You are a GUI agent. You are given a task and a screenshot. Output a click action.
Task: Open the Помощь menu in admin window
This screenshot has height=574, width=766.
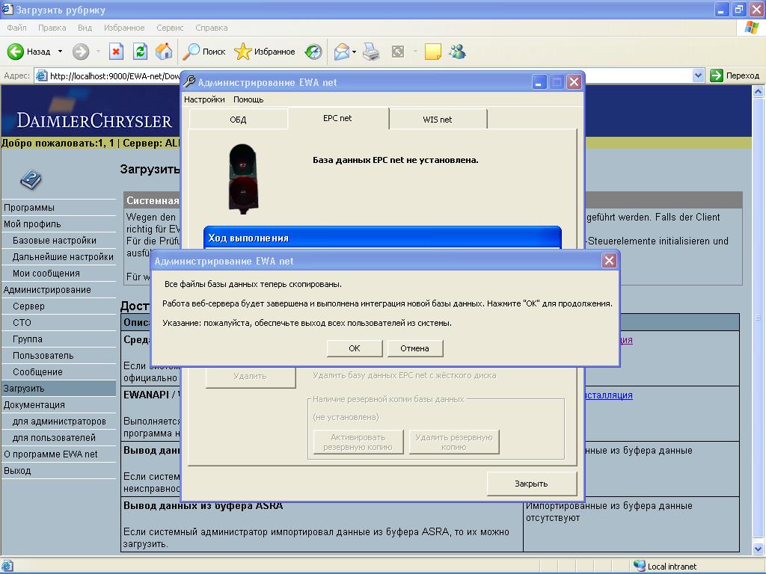point(248,99)
